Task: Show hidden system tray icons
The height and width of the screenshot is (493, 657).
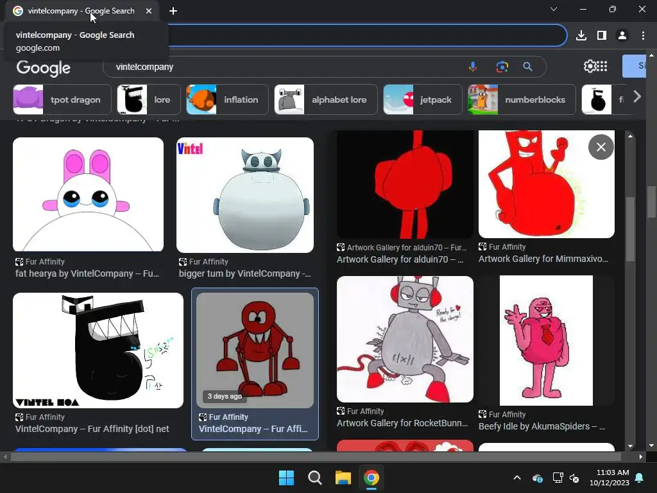Action: click(517, 478)
